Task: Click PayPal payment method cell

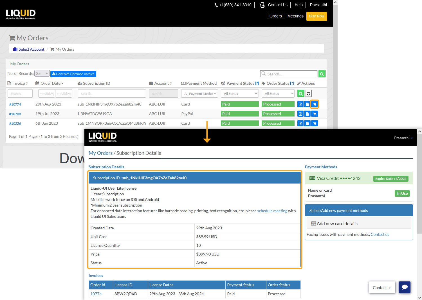Action: [x=187, y=114]
